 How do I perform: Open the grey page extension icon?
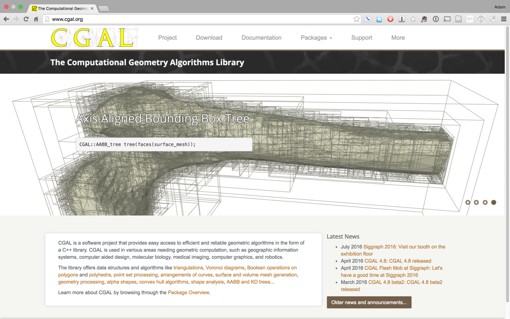[x=458, y=19]
